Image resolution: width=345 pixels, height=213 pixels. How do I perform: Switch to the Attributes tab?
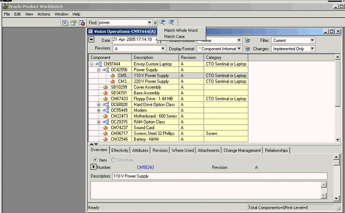[140, 150]
